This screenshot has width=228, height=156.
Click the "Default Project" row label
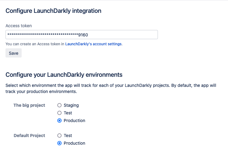pos(29,136)
